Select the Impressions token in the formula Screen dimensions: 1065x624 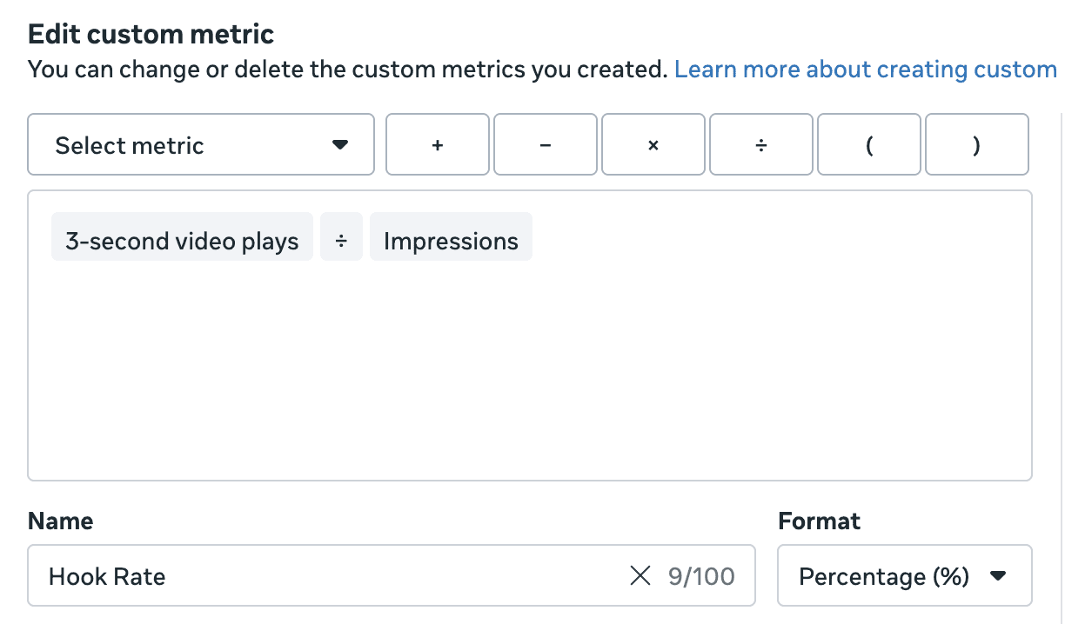coord(451,236)
